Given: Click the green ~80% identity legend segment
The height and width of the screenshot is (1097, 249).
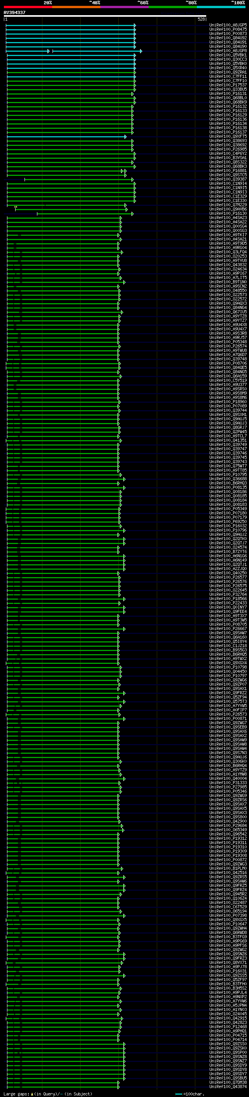Looking at the screenshot, I should tap(172, 7).
